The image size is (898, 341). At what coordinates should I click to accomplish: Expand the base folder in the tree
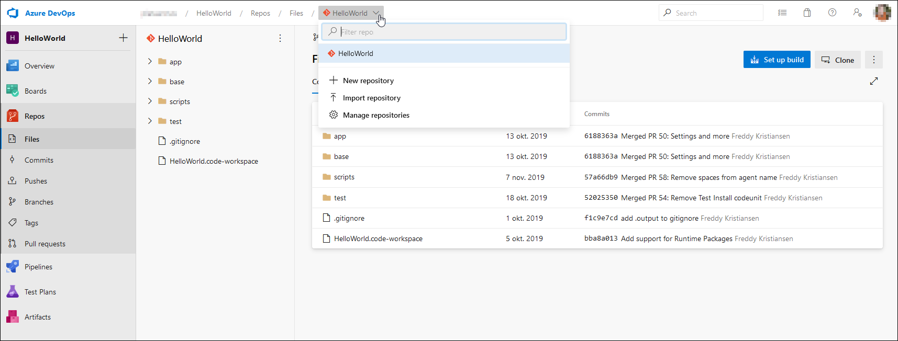click(150, 81)
